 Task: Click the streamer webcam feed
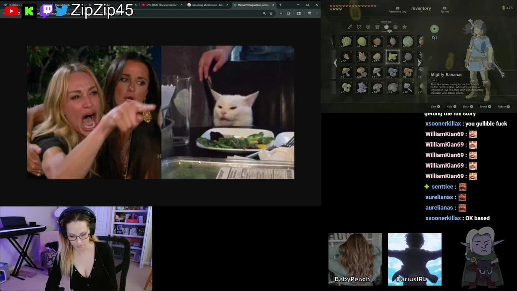click(76, 249)
